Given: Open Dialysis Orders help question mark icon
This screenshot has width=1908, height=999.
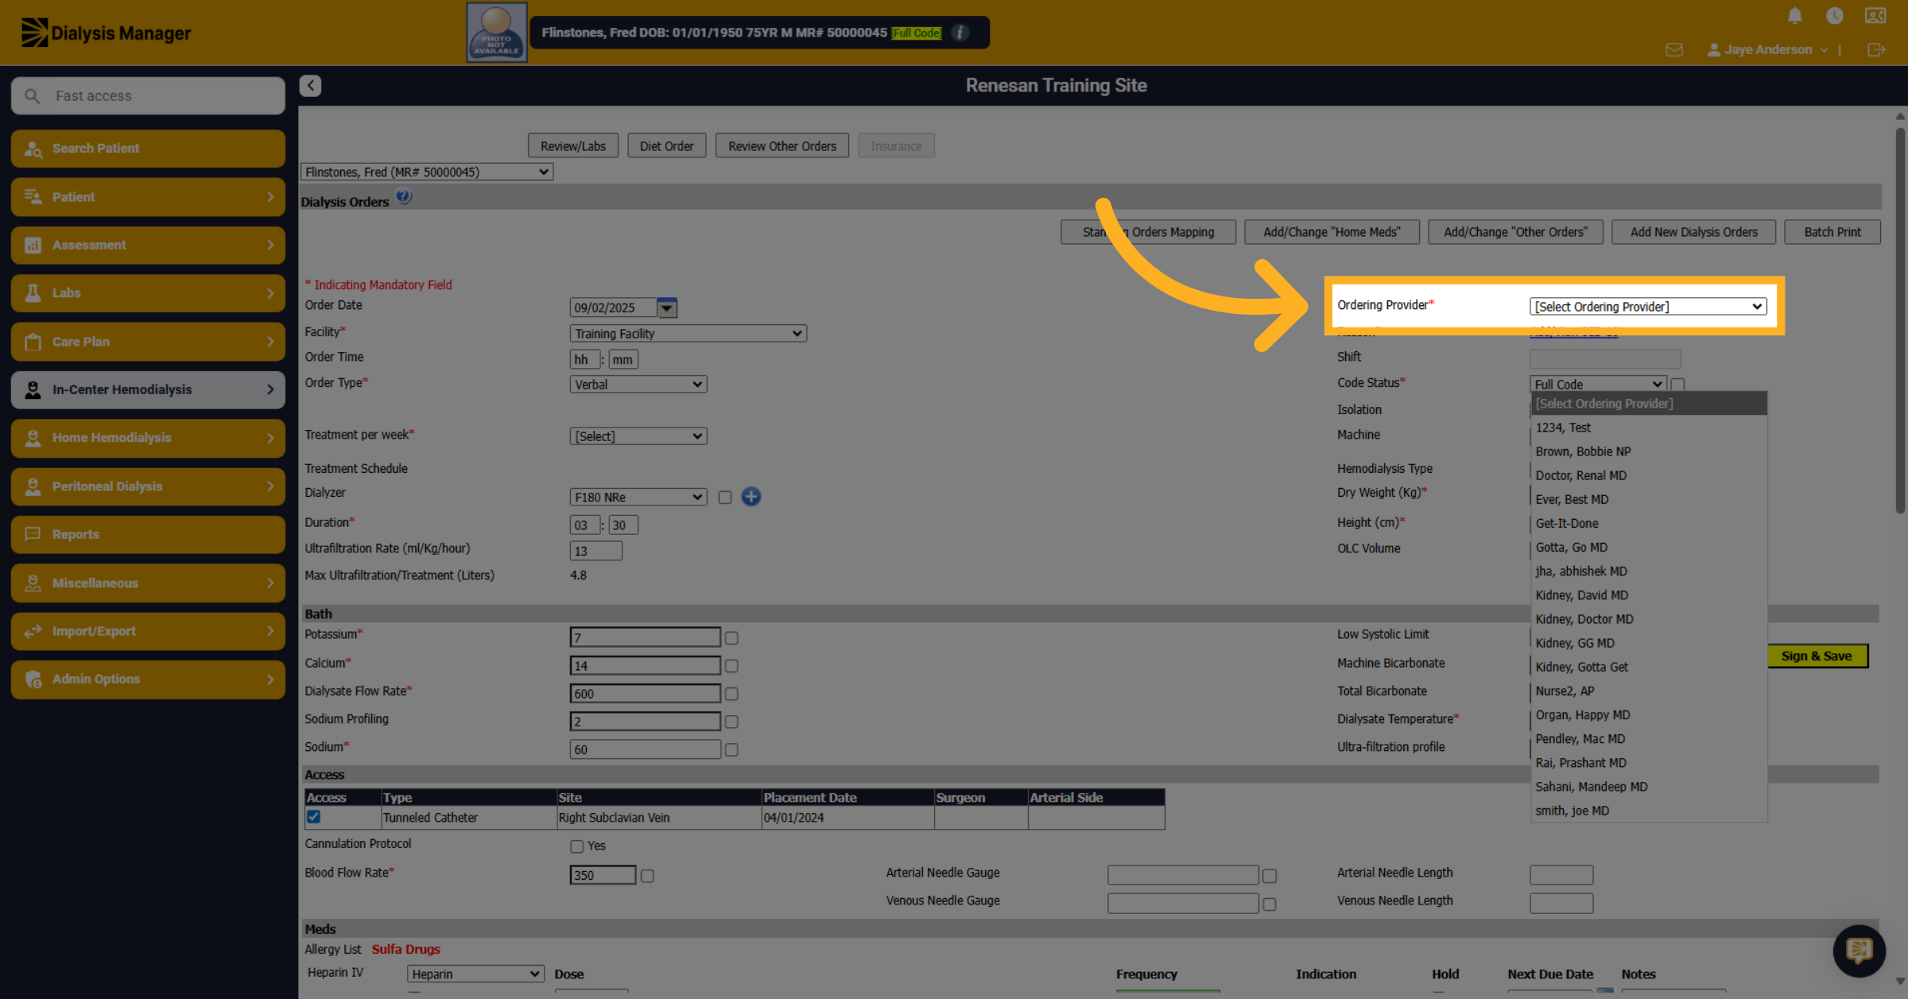Looking at the screenshot, I should tap(404, 196).
